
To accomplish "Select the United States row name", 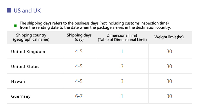I will (25, 67).
